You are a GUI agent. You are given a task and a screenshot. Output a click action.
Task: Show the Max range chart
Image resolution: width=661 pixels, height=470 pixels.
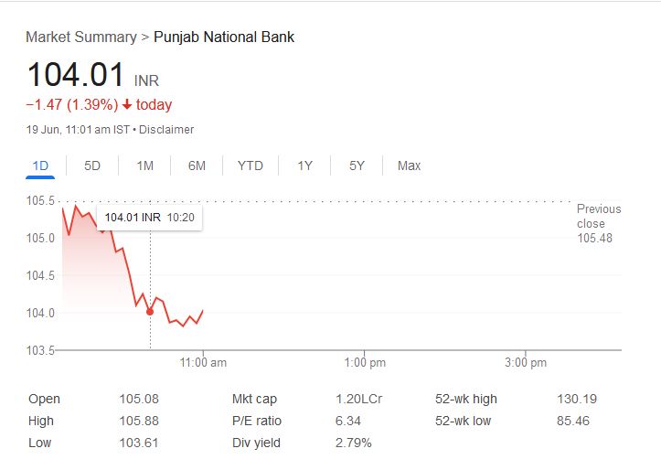point(409,166)
